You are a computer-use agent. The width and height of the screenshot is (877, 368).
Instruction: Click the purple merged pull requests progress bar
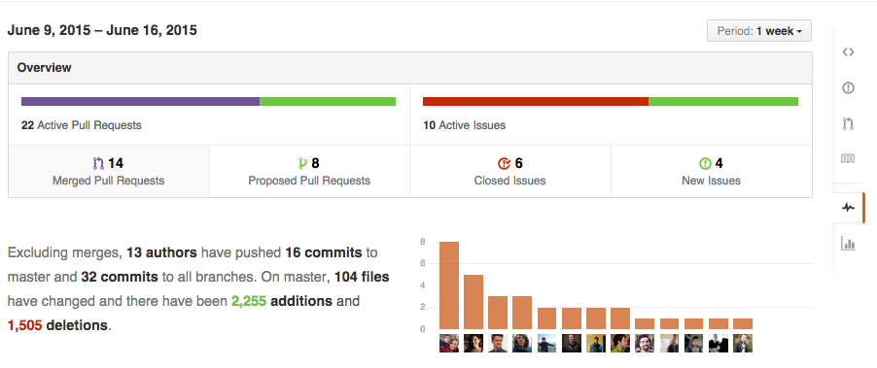[140, 102]
